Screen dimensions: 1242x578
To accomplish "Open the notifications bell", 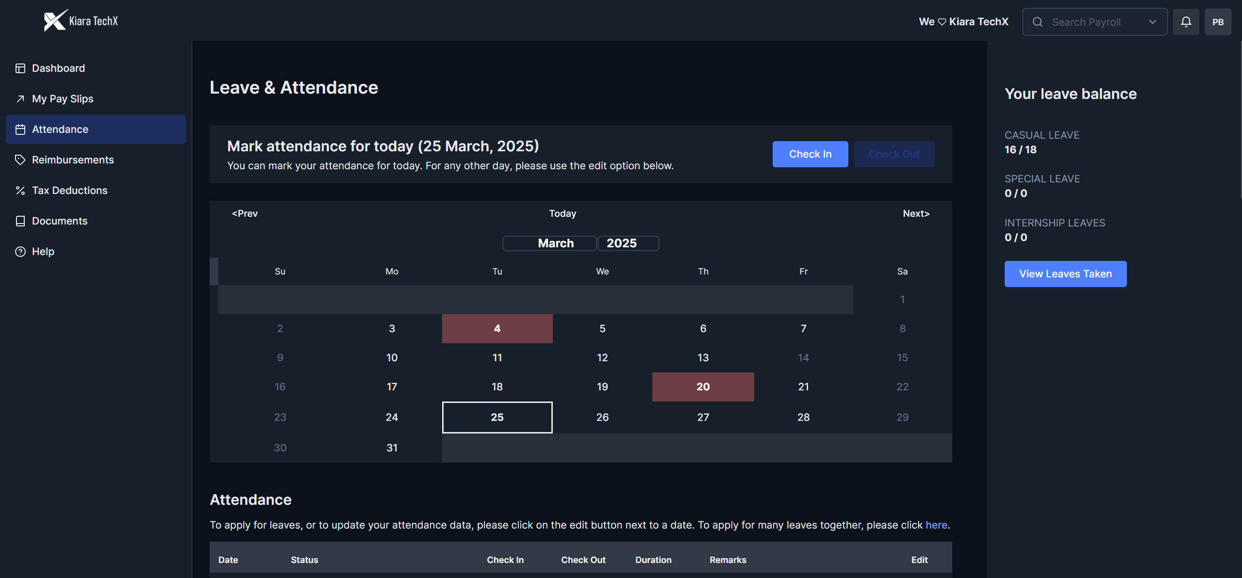I will pyautogui.click(x=1186, y=21).
